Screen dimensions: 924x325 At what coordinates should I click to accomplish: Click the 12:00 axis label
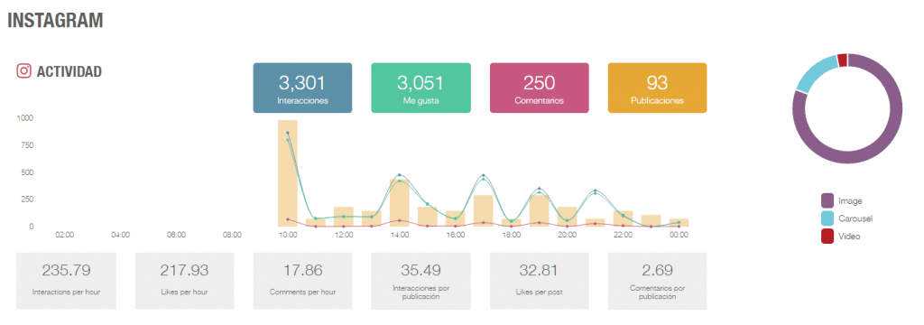pyautogui.click(x=344, y=235)
